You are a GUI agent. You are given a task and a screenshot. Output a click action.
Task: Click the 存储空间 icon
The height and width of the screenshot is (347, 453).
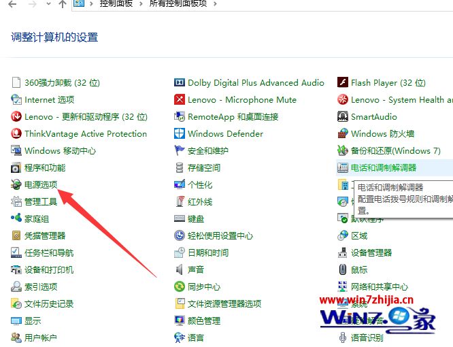(180, 167)
